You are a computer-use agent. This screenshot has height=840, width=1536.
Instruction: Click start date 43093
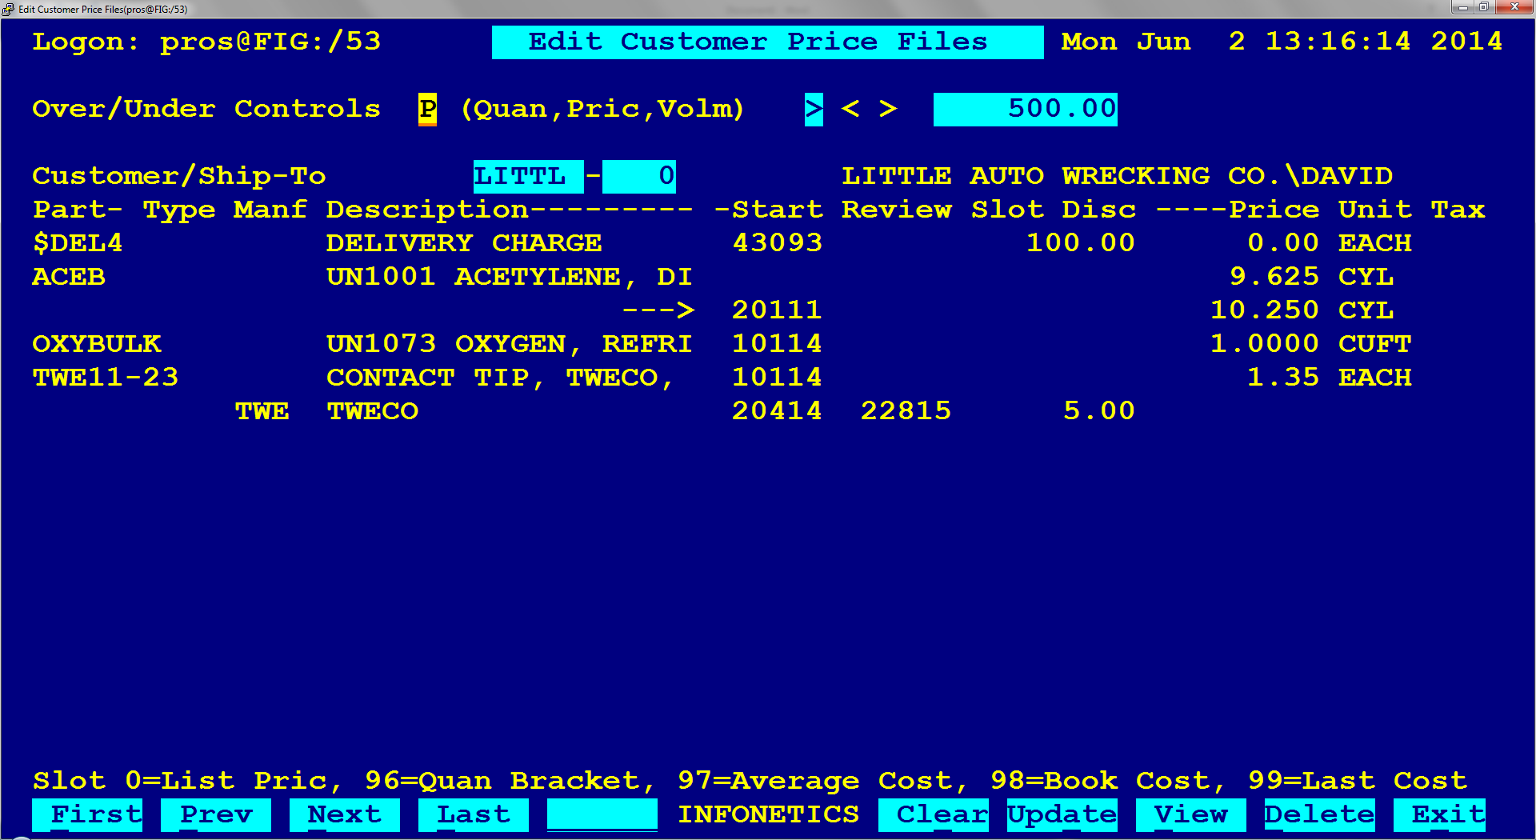pyautogui.click(x=778, y=243)
